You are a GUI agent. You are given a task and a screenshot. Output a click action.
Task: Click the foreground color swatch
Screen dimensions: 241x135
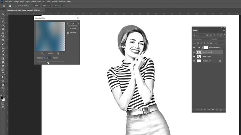pyautogui.click(x=2, y=98)
